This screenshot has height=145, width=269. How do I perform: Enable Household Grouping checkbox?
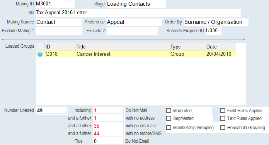point(223,128)
